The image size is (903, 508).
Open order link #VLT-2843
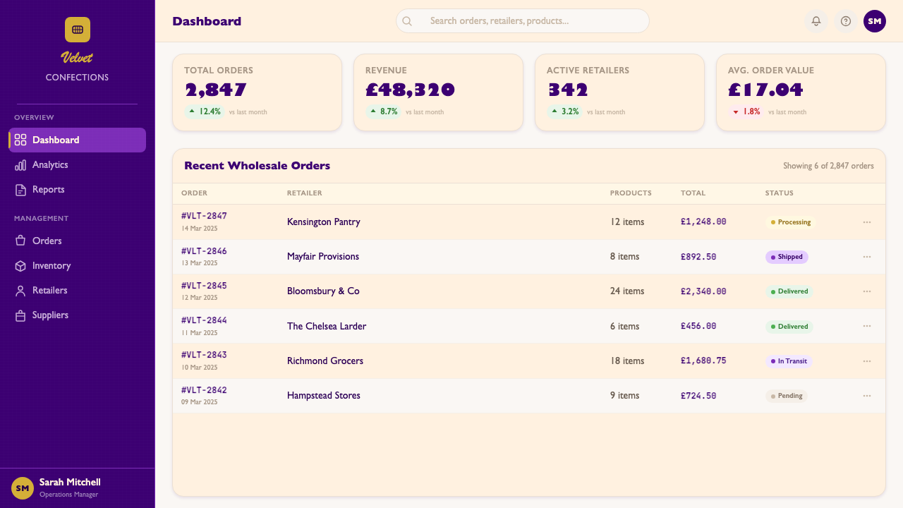click(x=204, y=355)
